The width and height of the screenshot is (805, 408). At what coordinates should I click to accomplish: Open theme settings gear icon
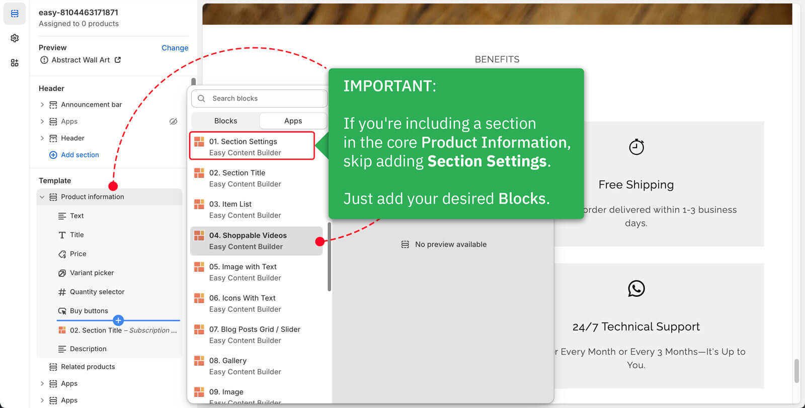click(15, 38)
